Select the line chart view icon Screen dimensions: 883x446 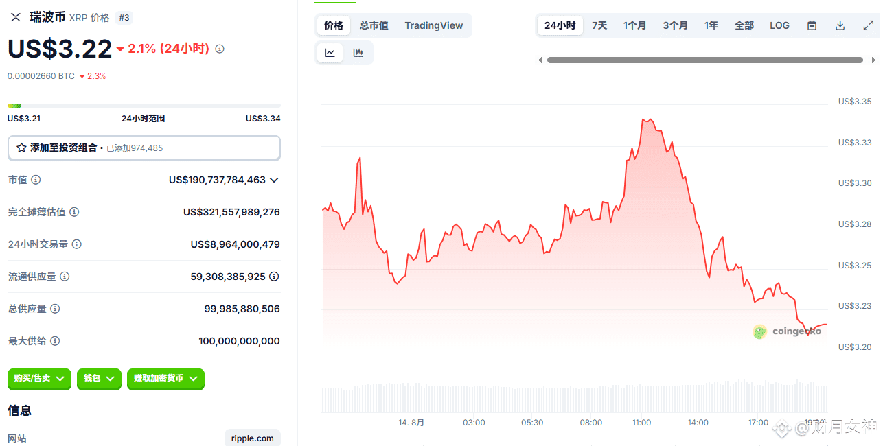point(330,52)
